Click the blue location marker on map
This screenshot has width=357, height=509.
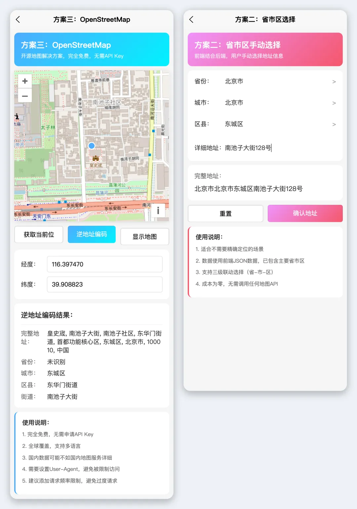[x=92, y=146]
